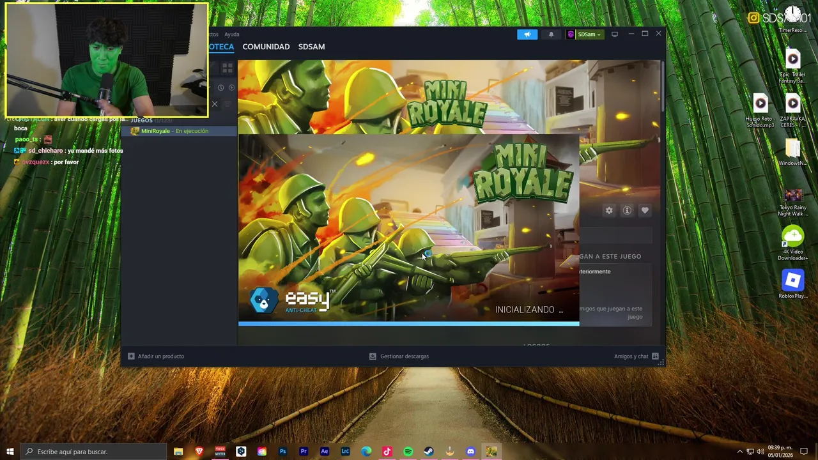Open Voicemeeter from taskbar
Screen dimensions: 818x460
click(x=220, y=452)
